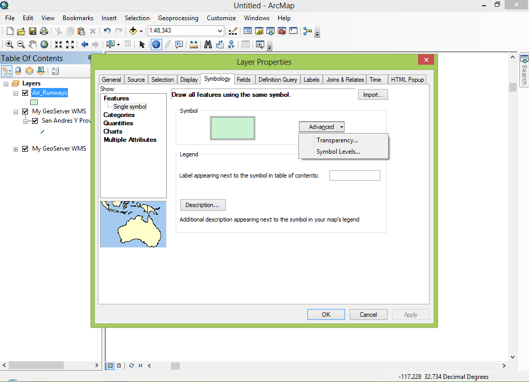
Task: Uncheck San Andres Y Prov layer
Action: (35, 121)
